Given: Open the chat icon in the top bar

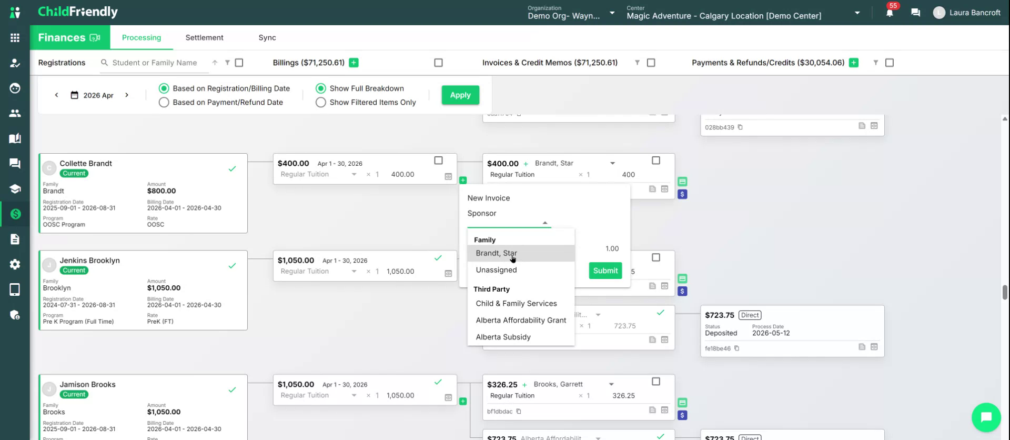Looking at the screenshot, I should (916, 13).
